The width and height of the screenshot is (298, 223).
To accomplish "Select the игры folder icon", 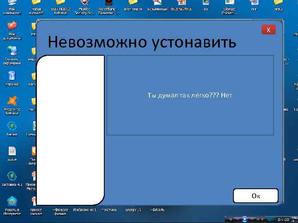I will point(278,6).
